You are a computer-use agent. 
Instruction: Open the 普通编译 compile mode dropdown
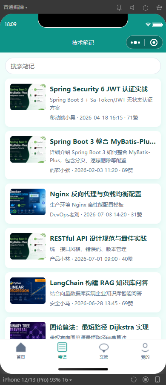(x=15, y=7)
